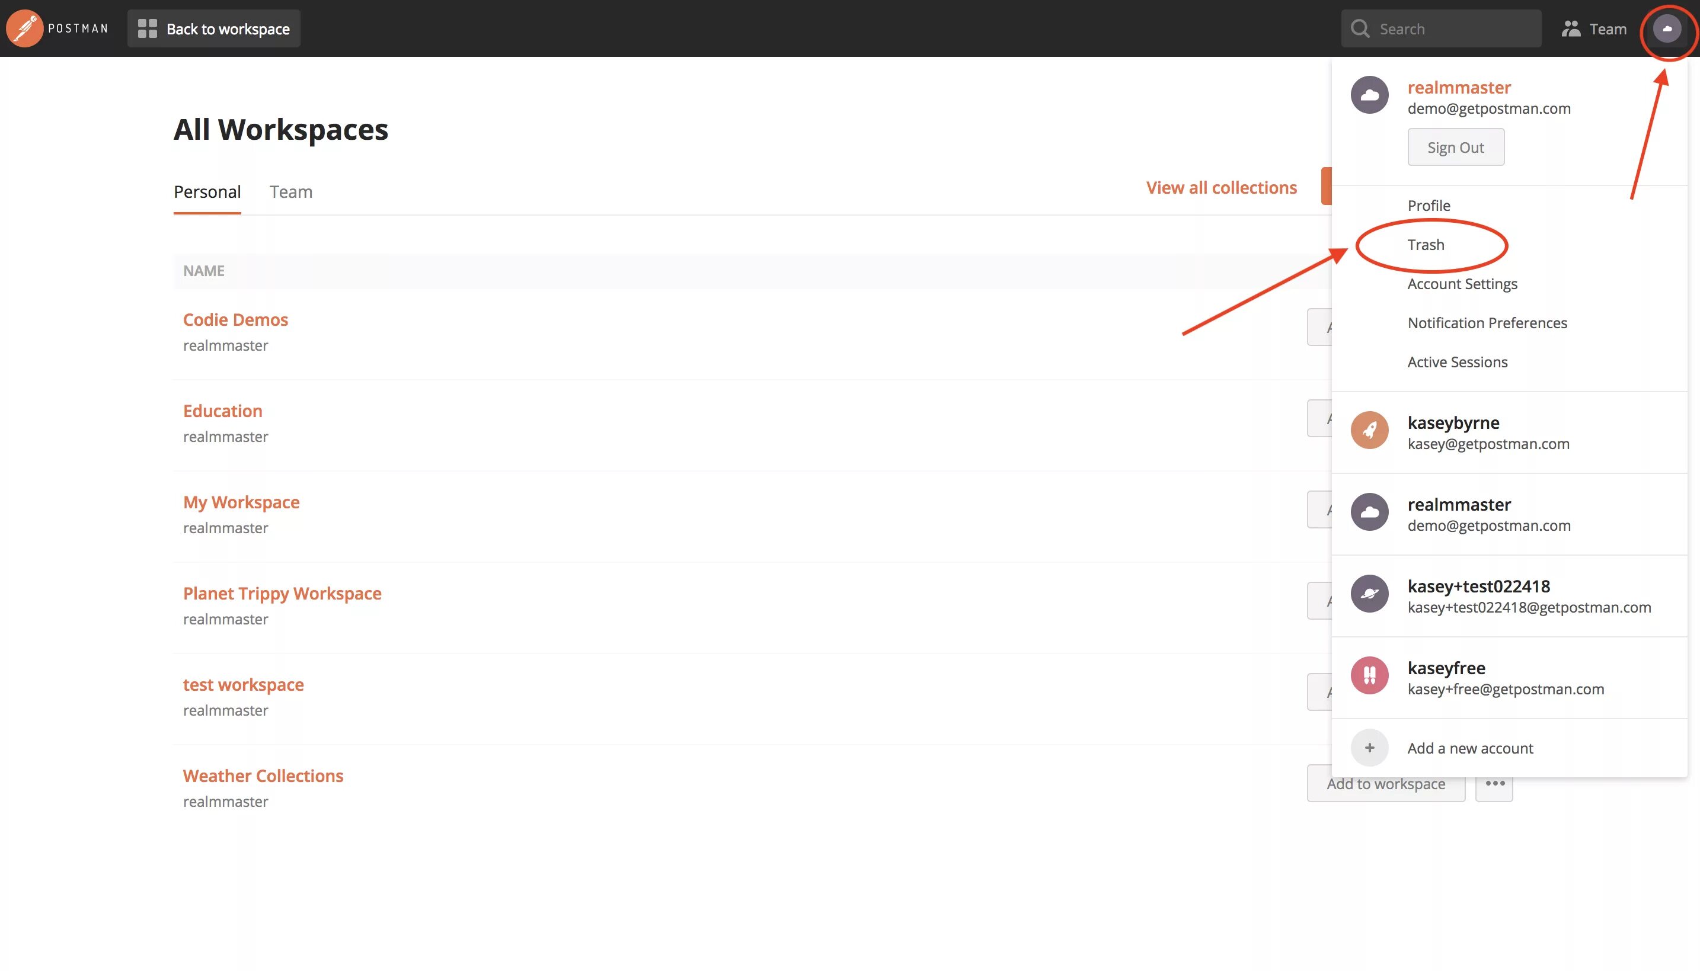Click the Sign Out button
1700x971 pixels.
pyautogui.click(x=1456, y=148)
